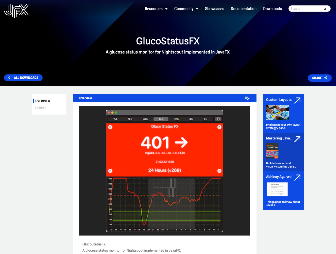Click the Custom Layouts title link
This screenshot has width=336, height=254.
279,100
